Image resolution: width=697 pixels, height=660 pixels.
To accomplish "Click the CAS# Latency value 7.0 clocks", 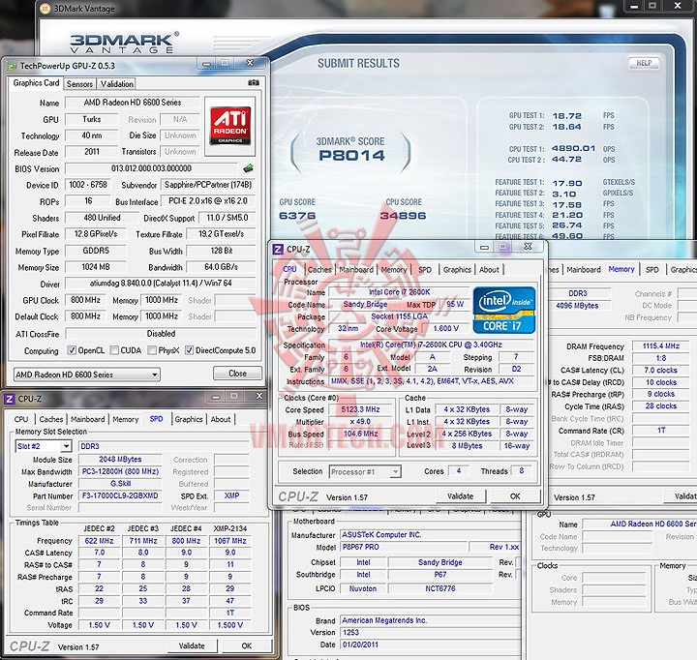I will 661,371.
